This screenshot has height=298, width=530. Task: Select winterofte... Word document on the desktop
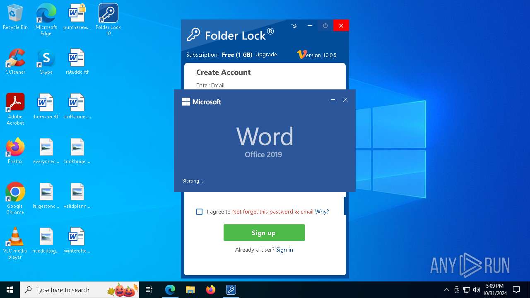click(x=77, y=241)
